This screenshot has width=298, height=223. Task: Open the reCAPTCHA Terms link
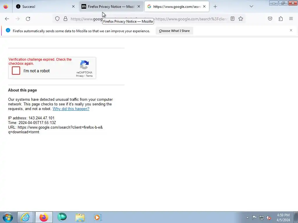89,76
